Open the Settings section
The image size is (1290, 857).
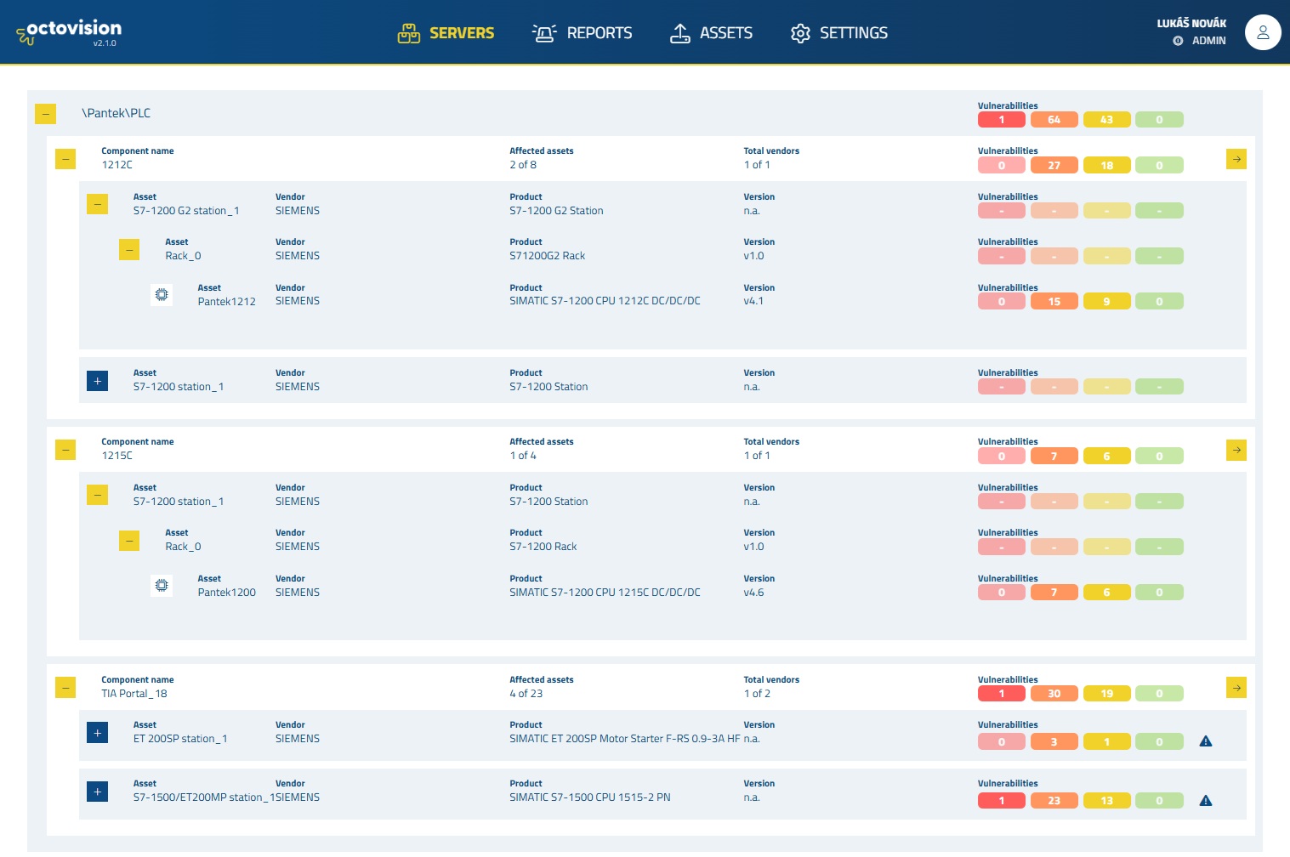point(839,33)
